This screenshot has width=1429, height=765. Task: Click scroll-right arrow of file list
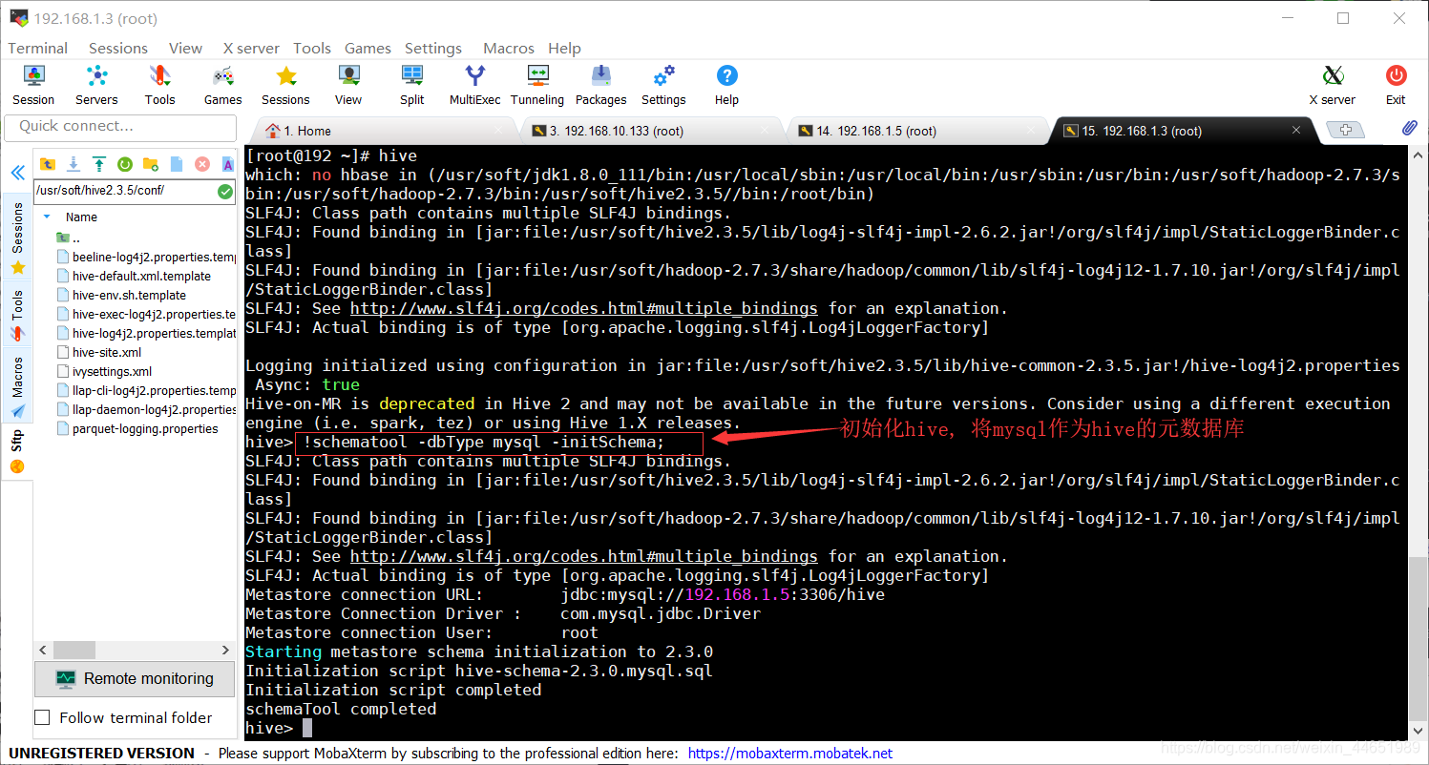coord(227,650)
